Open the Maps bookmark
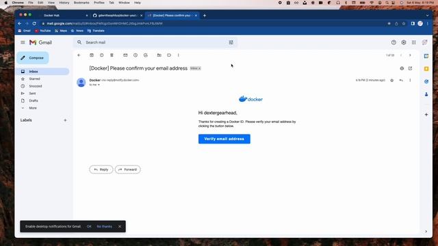This screenshot has height=246, width=438. click(x=61, y=31)
